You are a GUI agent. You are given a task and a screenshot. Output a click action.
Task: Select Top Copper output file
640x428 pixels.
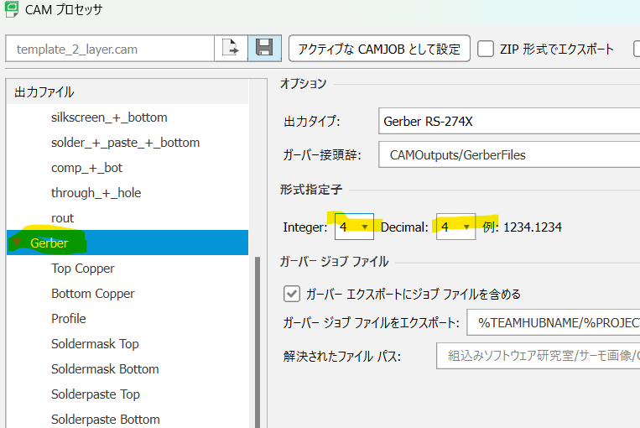83,269
